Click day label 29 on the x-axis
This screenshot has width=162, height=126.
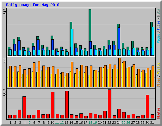142,123
